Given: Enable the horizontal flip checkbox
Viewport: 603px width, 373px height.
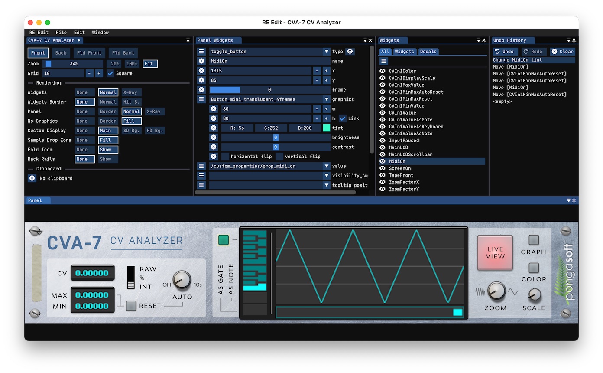Looking at the screenshot, I should click(225, 157).
